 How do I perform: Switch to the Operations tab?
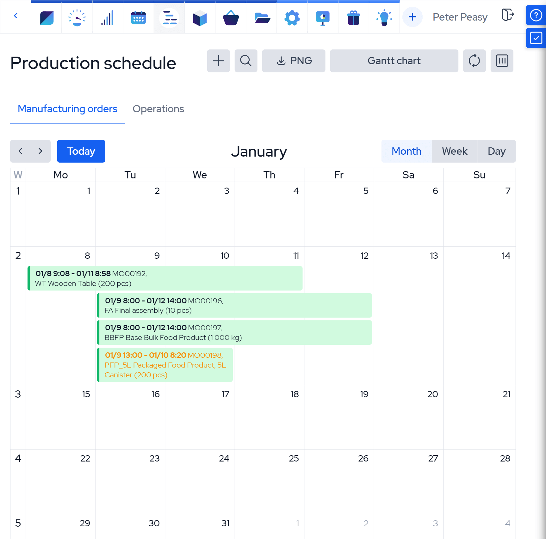pyautogui.click(x=158, y=109)
